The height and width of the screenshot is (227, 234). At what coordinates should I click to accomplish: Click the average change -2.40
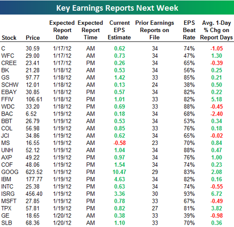(216, 114)
